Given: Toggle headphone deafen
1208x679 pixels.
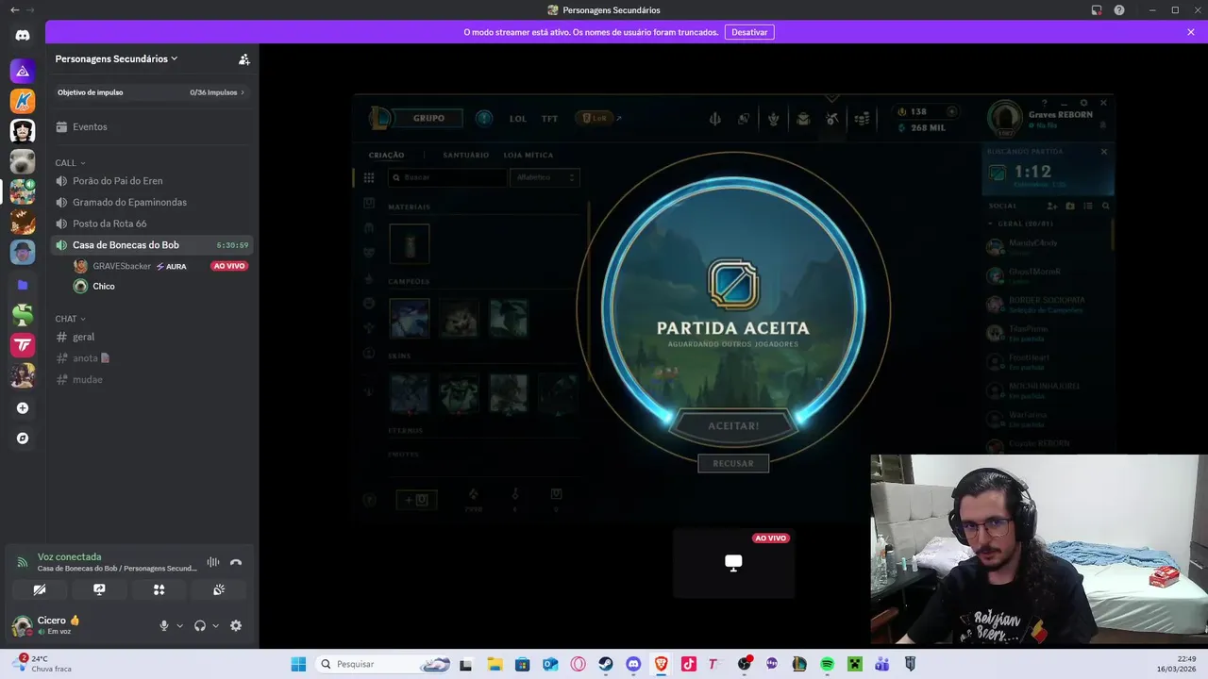Looking at the screenshot, I should pyautogui.click(x=200, y=625).
